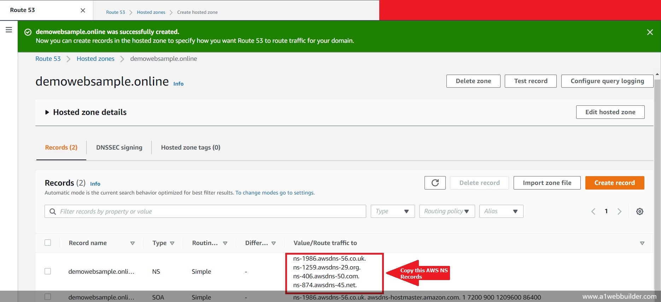Select all records checkbox in header
The height and width of the screenshot is (302, 661).
pyautogui.click(x=48, y=243)
